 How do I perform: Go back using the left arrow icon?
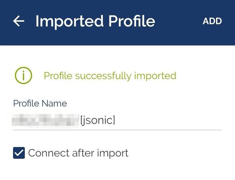19,21
